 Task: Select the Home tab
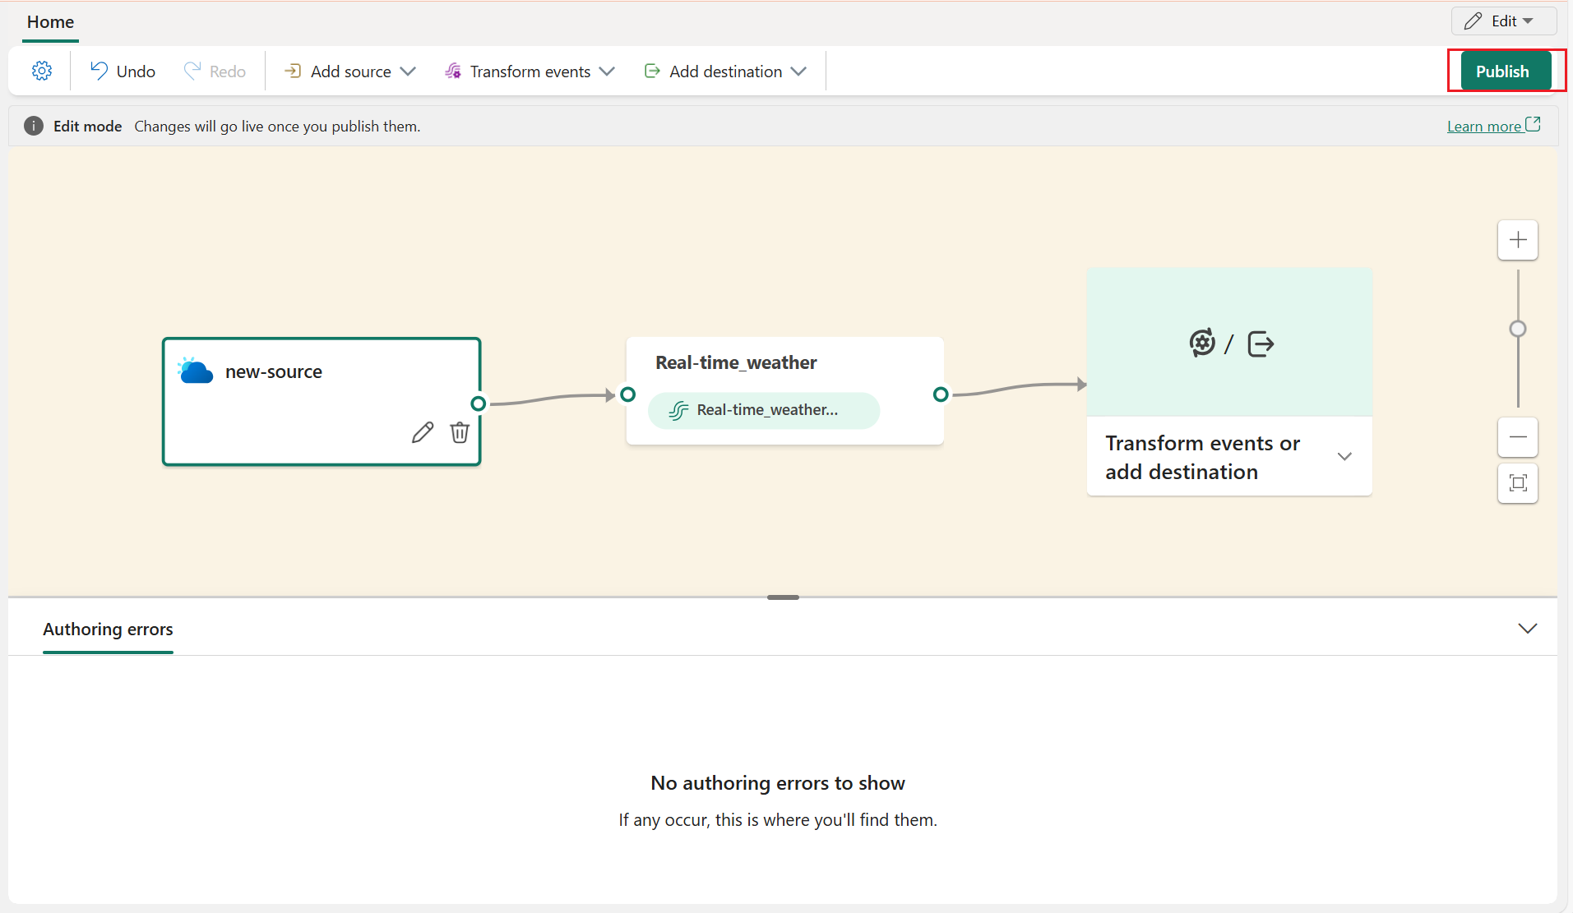pyautogui.click(x=50, y=22)
